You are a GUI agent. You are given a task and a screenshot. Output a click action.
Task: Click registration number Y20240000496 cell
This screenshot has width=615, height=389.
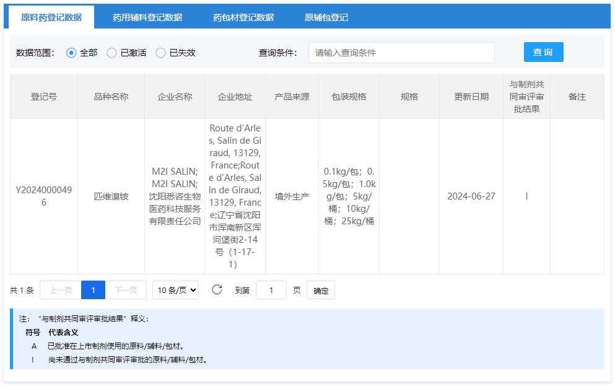point(44,196)
